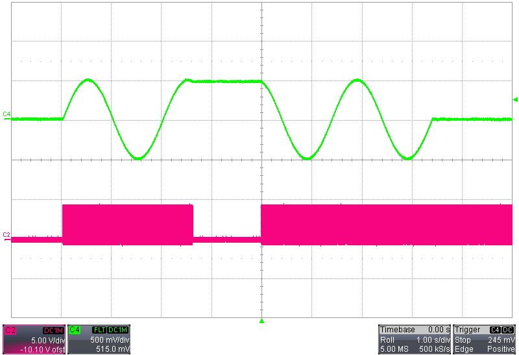519x355 pixels.
Task: Click the C4 source badge in Trigger box
Action: click(495, 330)
